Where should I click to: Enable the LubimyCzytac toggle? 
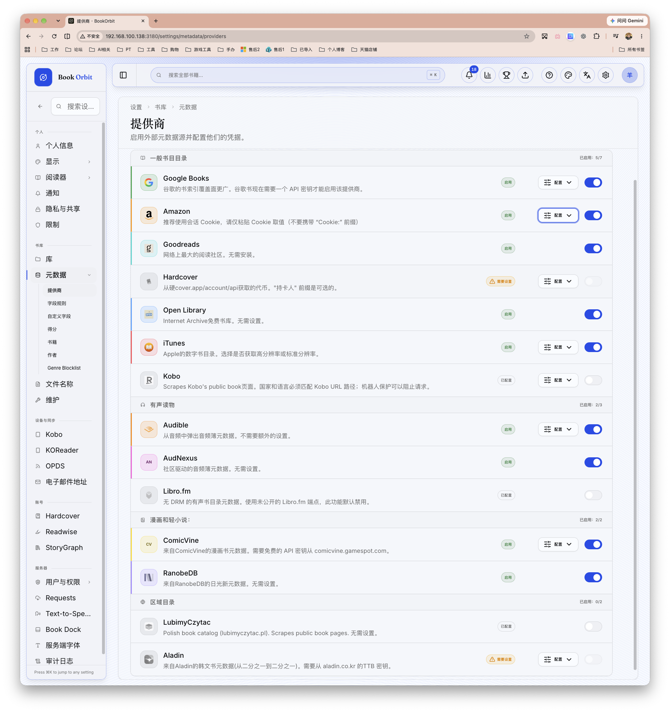[593, 627]
